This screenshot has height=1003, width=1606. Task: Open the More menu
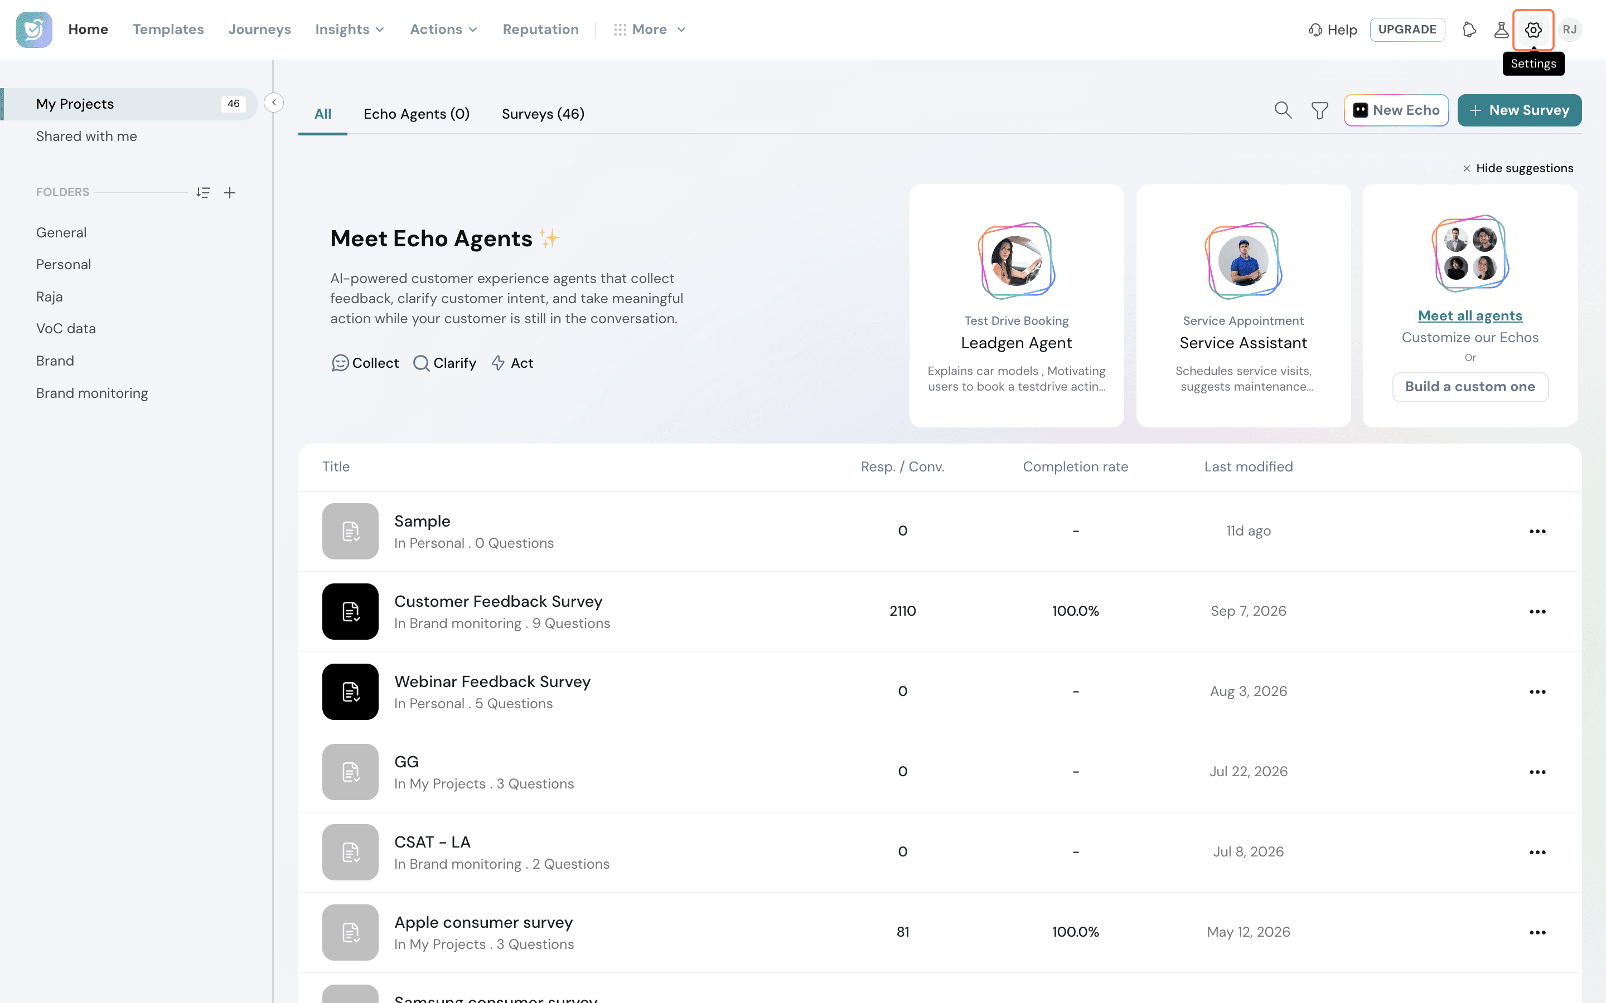650,30
